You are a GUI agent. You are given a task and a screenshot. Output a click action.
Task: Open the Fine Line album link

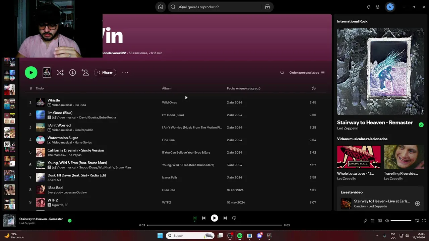click(x=168, y=140)
